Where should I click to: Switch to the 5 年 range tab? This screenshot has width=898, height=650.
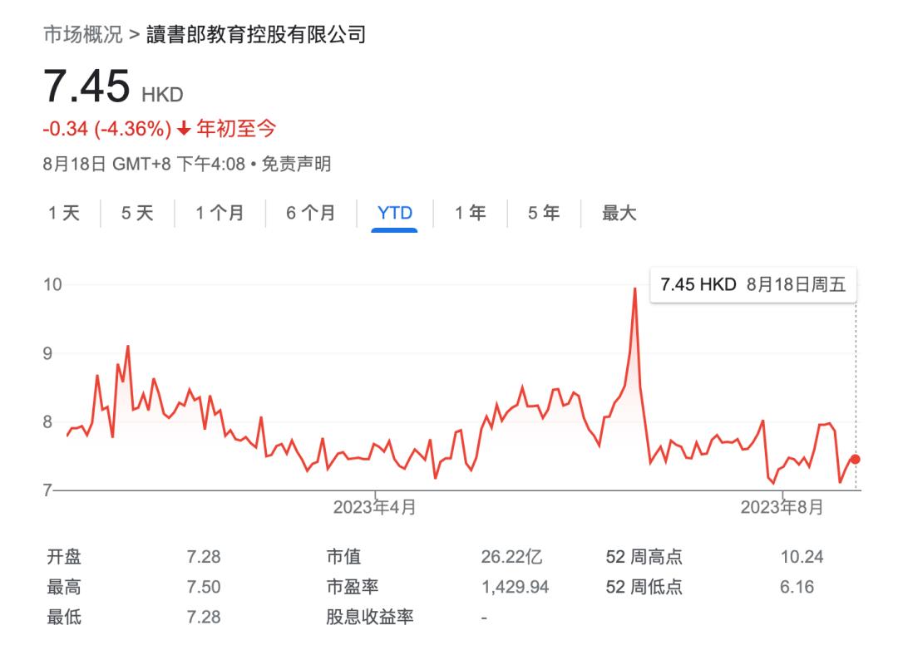coord(544,213)
